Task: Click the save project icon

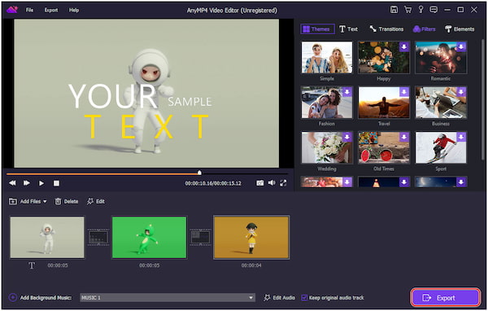Action: [x=394, y=10]
